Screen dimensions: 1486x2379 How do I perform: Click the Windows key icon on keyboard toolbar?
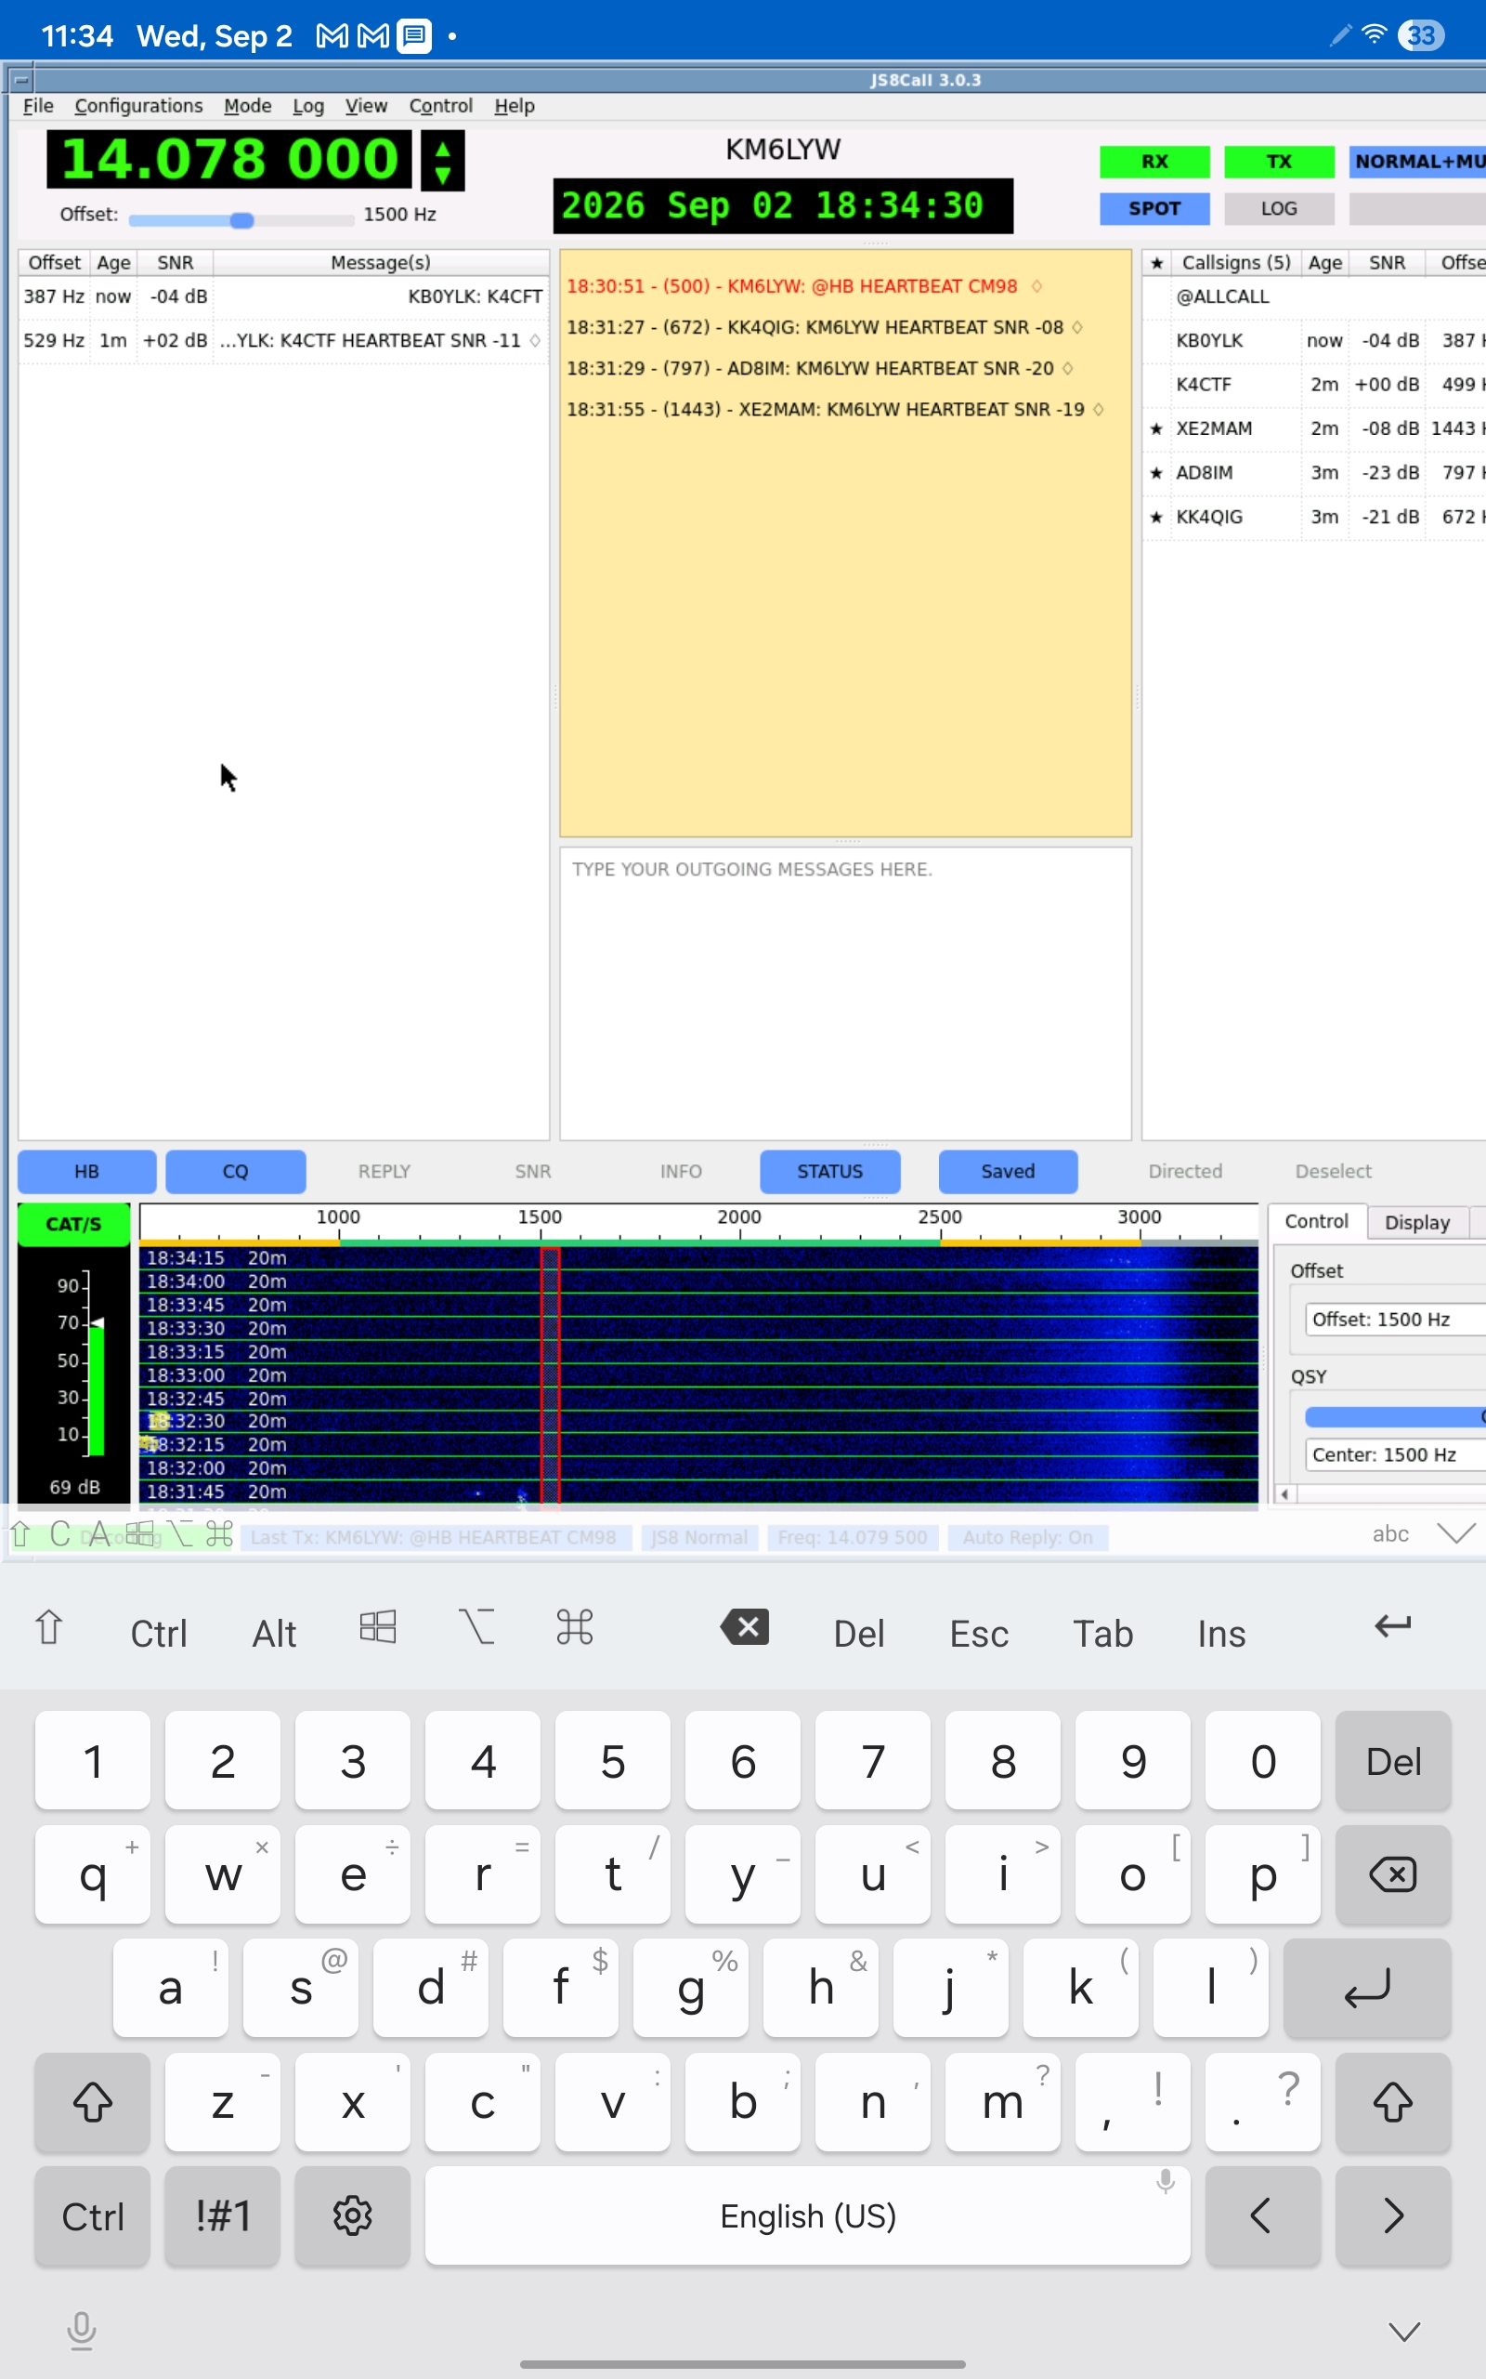click(377, 1627)
